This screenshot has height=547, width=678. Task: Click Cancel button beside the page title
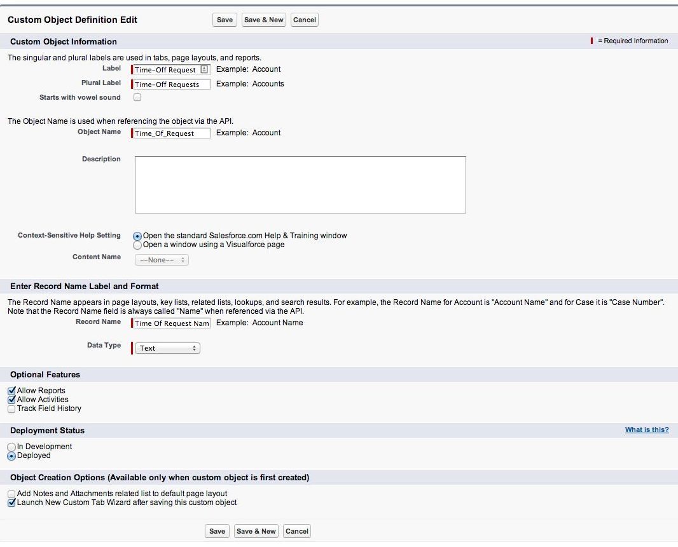[x=305, y=20]
